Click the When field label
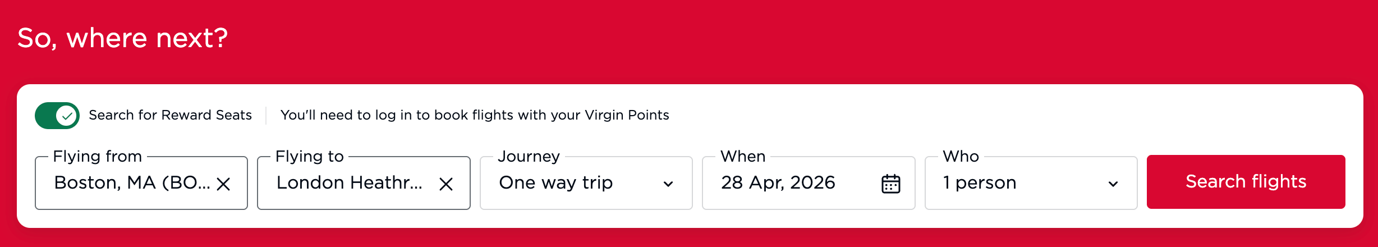The width and height of the screenshot is (1378, 247). click(x=742, y=156)
